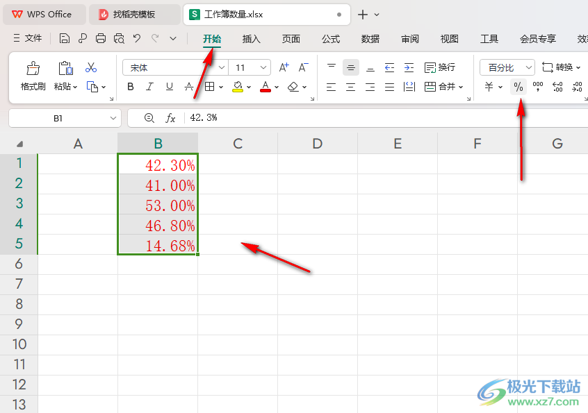Open the Formulas (公式) tab

(x=331, y=39)
